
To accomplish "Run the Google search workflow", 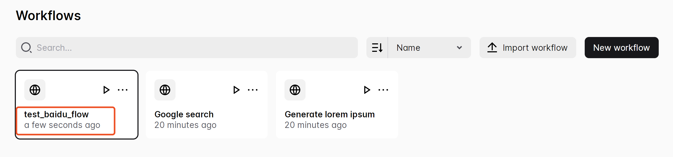I will click(x=236, y=90).
